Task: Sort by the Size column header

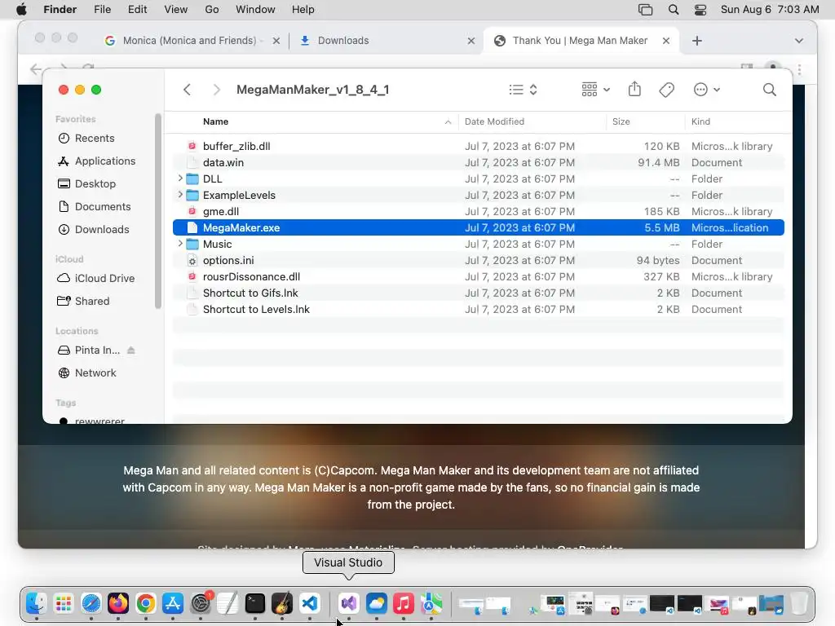Action: click(621, 121)
